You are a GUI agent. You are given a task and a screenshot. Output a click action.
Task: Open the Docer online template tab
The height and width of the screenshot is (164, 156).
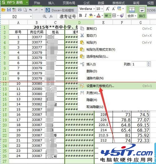60,10
